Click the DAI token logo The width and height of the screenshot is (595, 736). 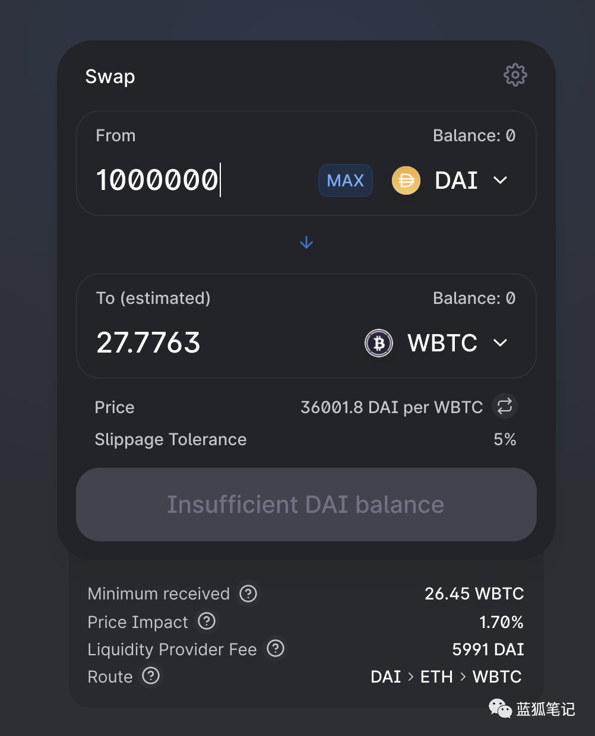click(406, 180)
